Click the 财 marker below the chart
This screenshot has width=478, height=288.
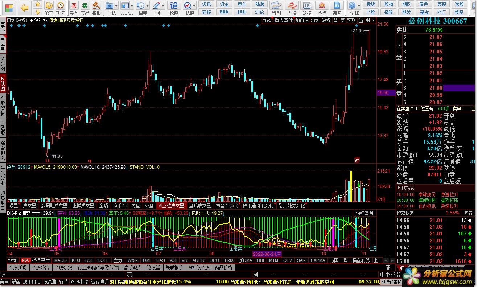point(357,160)
